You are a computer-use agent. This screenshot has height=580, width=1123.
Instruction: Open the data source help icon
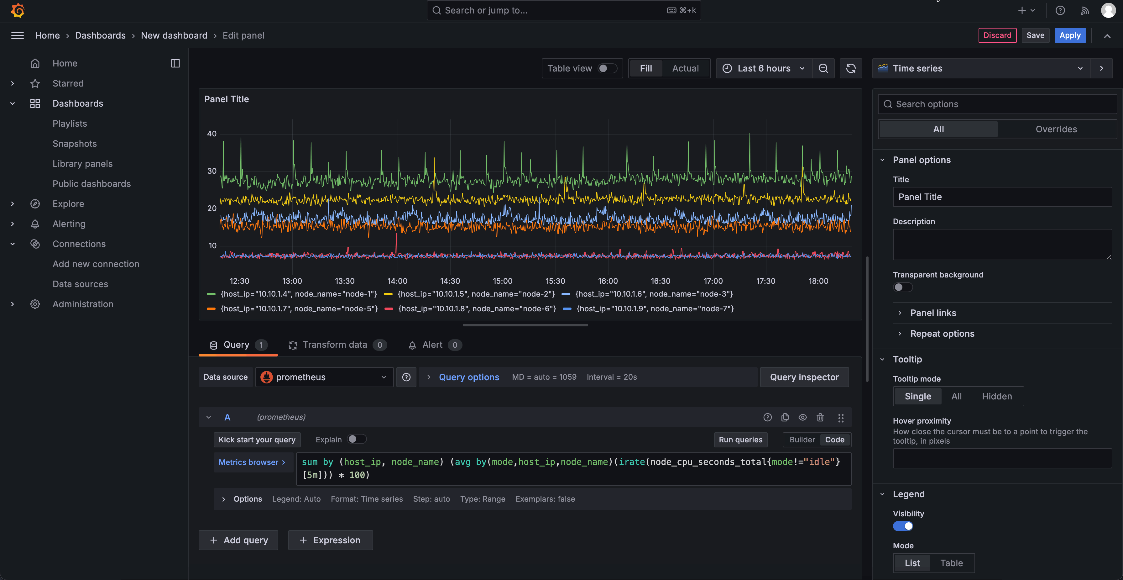[x=406, y=377]
